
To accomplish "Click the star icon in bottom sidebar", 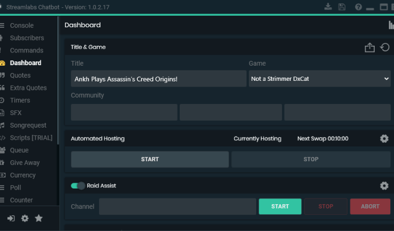I will tap(39, 218).
